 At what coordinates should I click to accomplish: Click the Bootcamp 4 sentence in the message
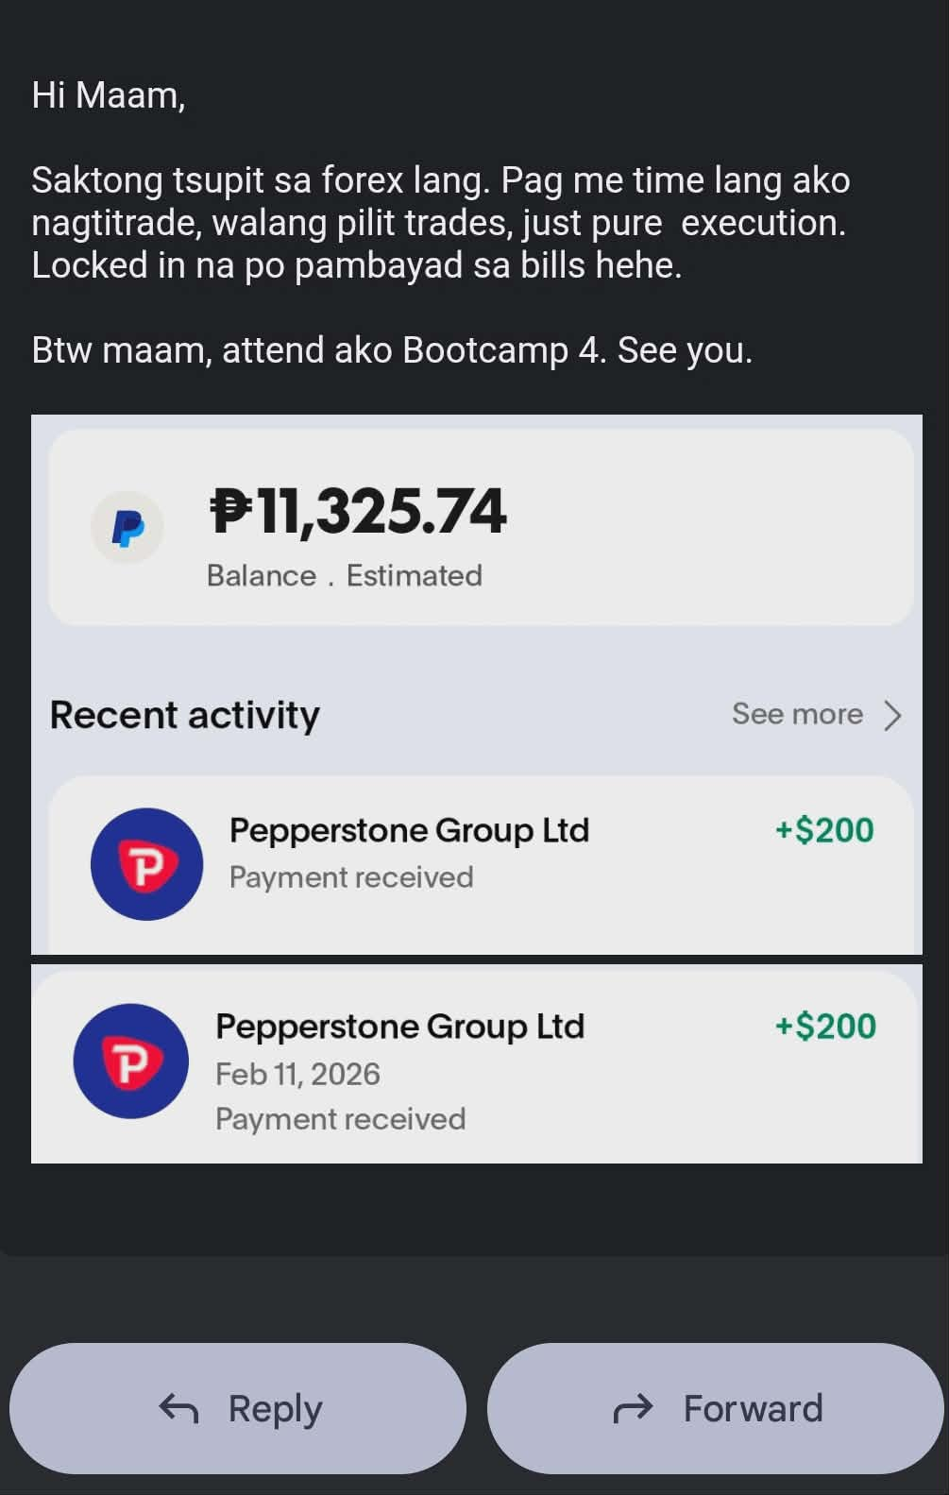(x=392, y=350)
